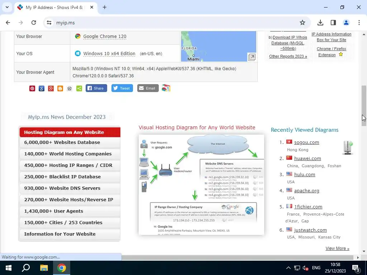Viewport: 367px width, 275px height.
Task: Click the server icon near Recently Viewed Diagrams
Action: click(x=348, y=148)
